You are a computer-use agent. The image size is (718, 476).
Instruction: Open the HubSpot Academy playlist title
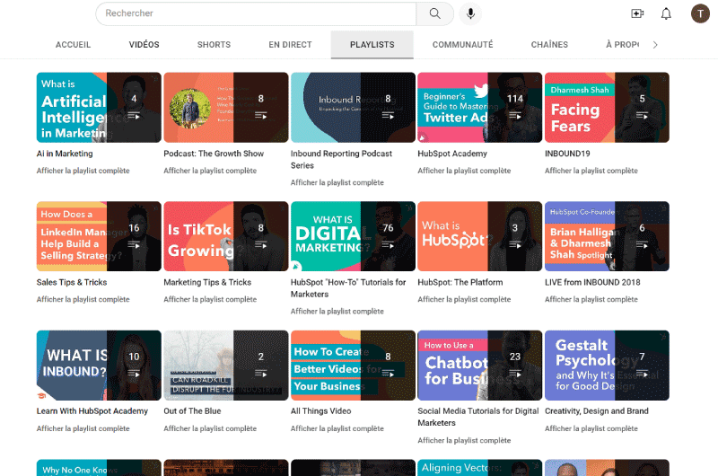pos(452,154)
